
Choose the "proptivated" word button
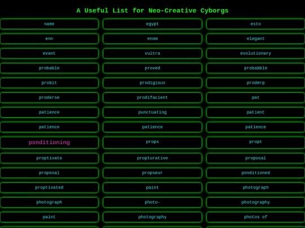point(49,187)
